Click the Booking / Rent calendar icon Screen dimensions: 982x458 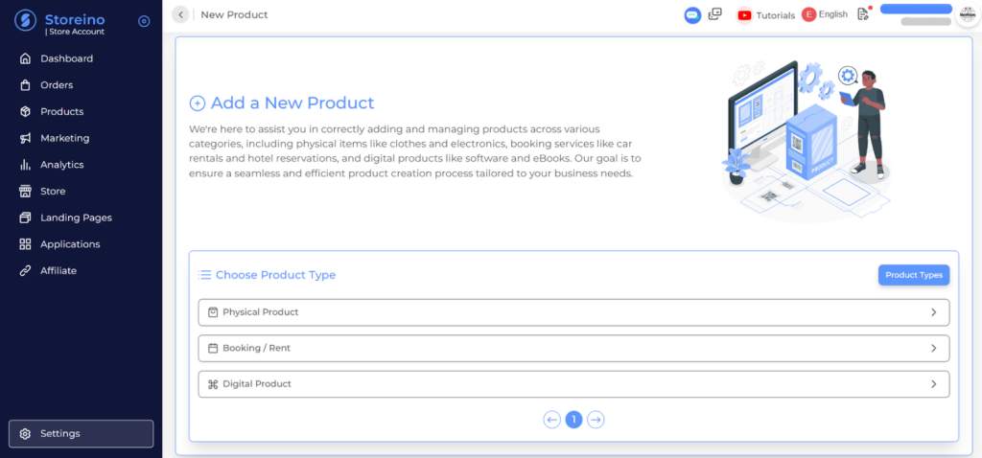[213, 348]
